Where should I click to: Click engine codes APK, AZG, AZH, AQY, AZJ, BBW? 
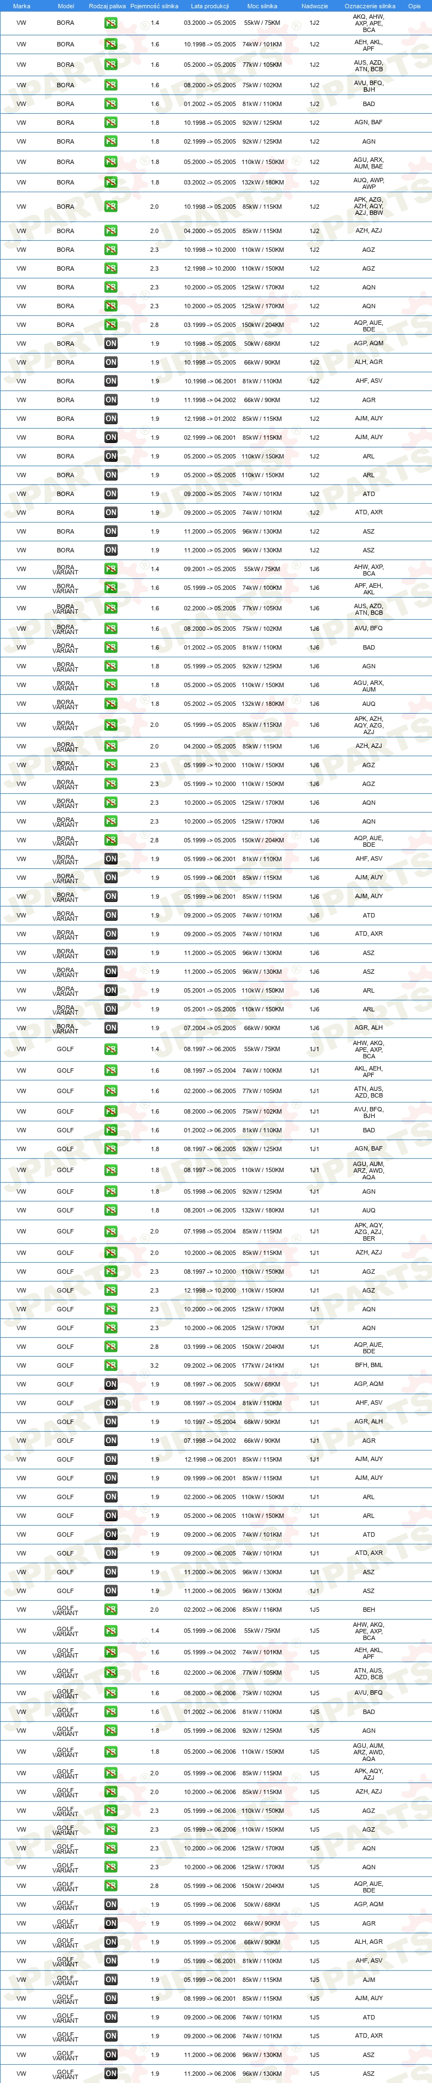[369, 206]
